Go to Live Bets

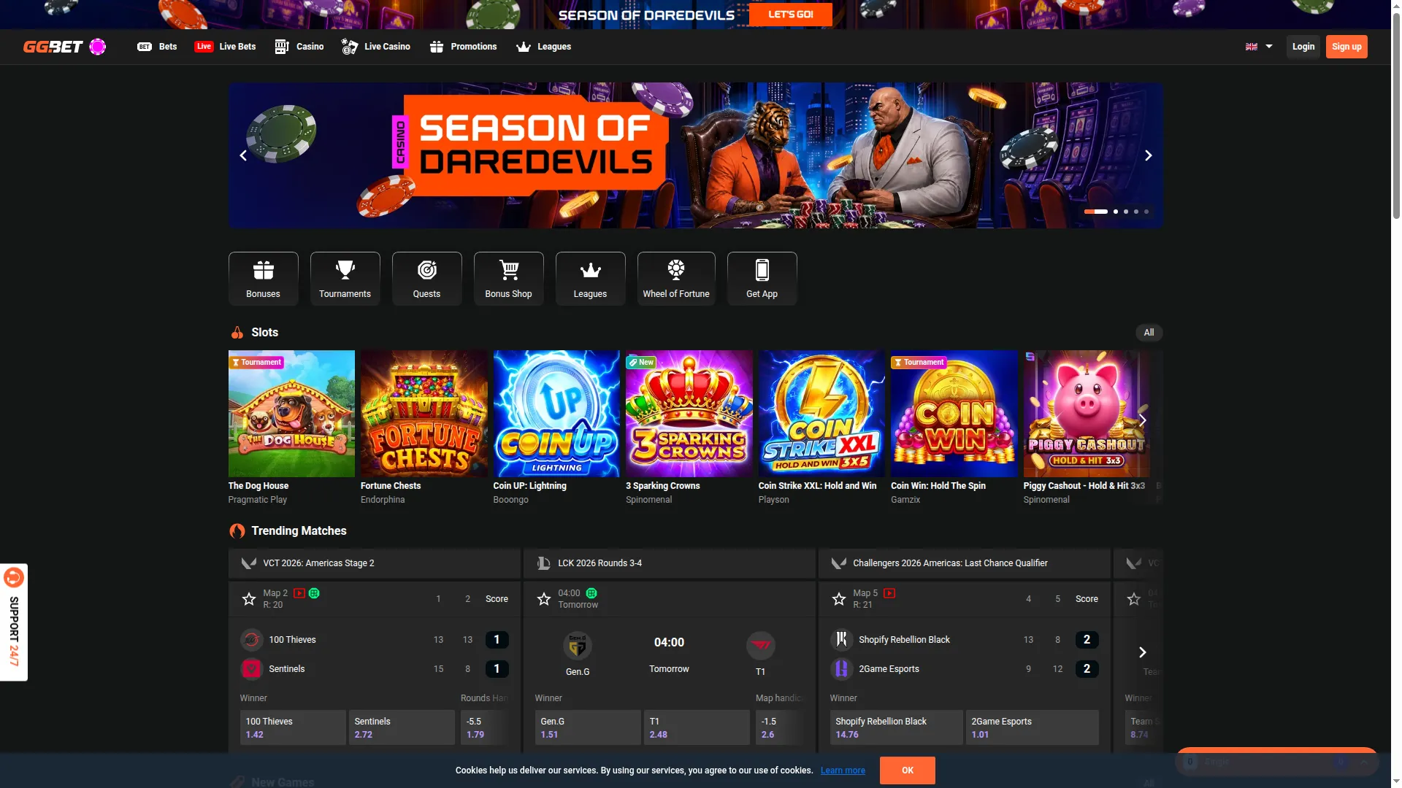[225, 47]
